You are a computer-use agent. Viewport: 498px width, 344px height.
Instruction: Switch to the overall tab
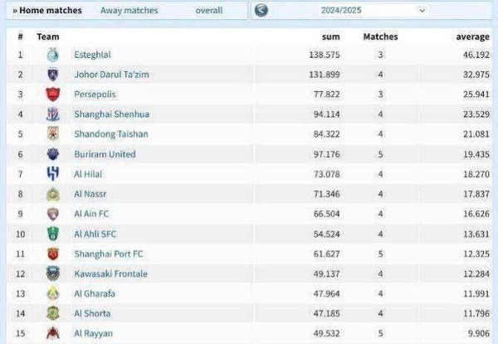point(209,11)
